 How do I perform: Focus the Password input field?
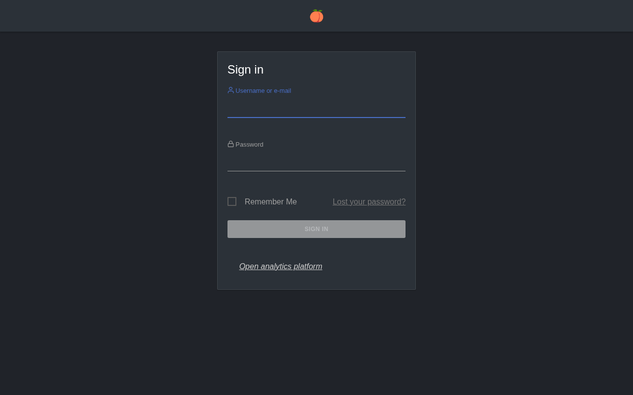[316, 162]
